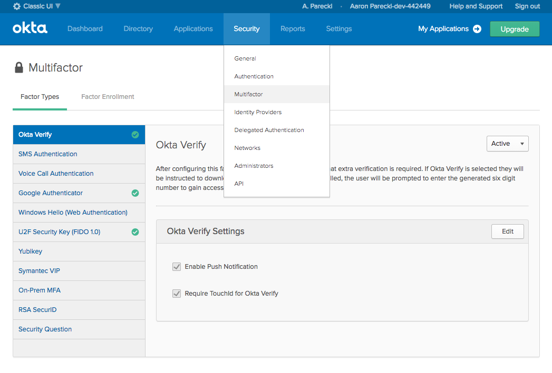Click the Okta logo

pyautogui.click(x=30, y=28)
